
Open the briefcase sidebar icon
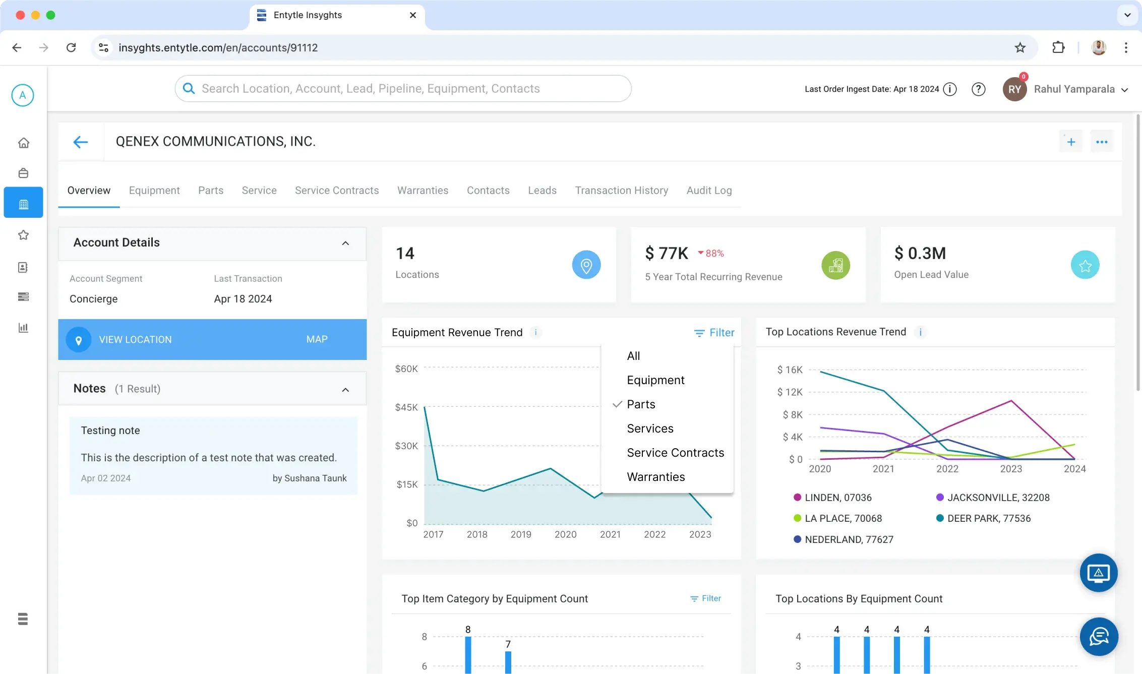(23, 173)
